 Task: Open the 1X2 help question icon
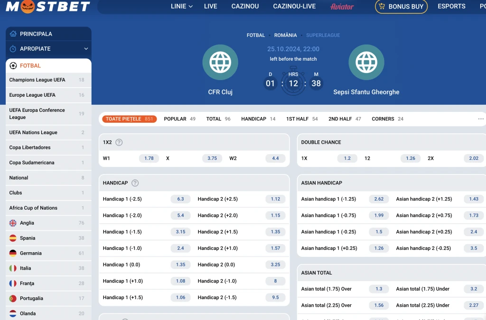tap(119, 142)
